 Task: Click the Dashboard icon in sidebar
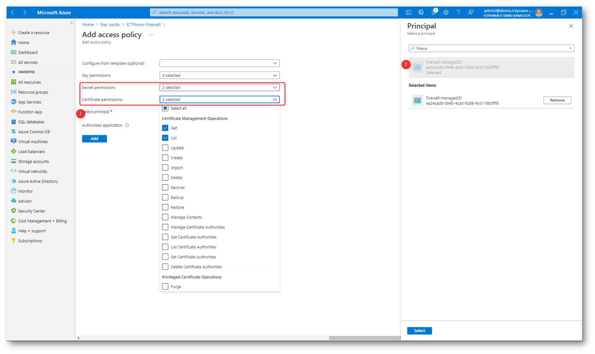13,52
